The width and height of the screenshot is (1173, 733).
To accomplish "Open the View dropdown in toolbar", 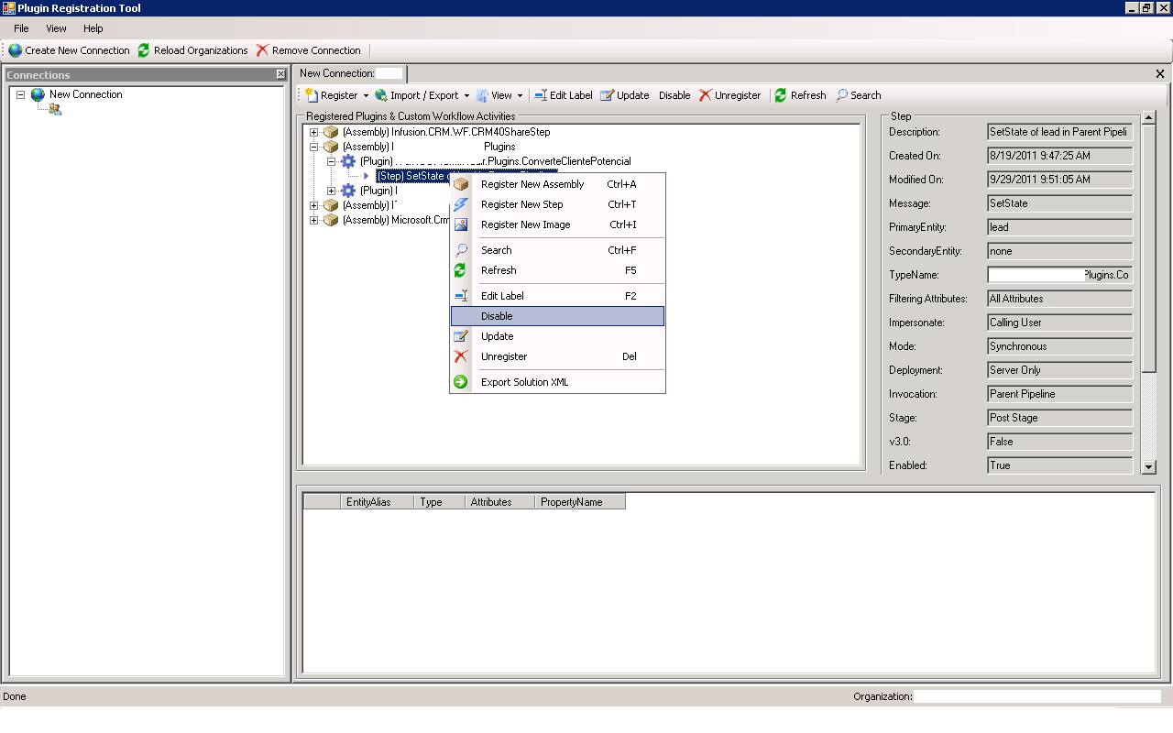I will pyautogui.click(x=520, y=95).
